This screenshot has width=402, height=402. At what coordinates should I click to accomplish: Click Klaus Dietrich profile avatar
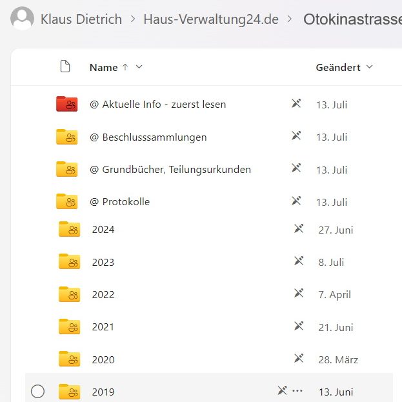pos(23,19)
